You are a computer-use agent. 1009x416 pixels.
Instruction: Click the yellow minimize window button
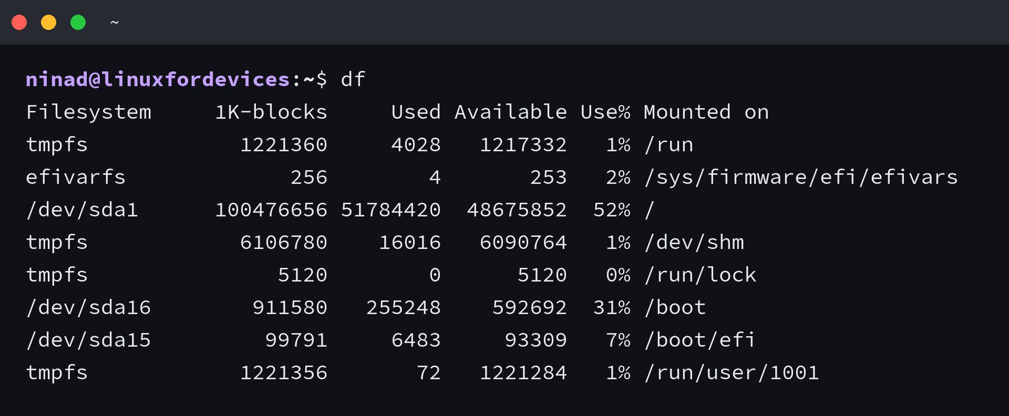(x=49, y=23)
